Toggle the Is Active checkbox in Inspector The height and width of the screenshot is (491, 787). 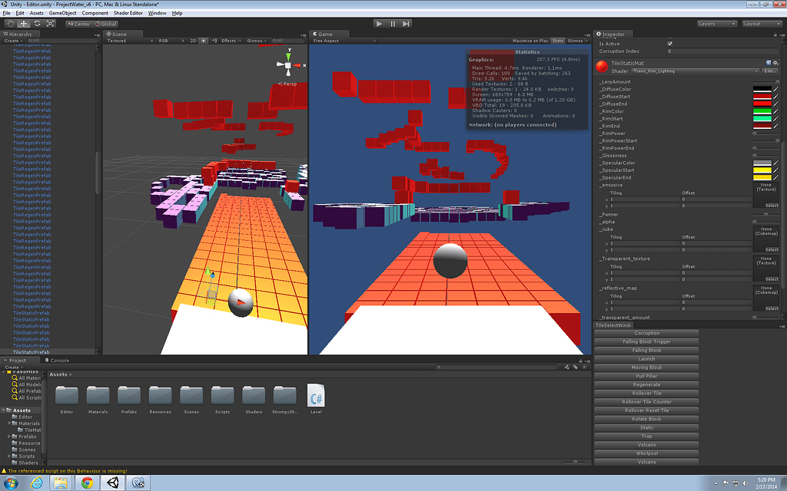[672, 44]
